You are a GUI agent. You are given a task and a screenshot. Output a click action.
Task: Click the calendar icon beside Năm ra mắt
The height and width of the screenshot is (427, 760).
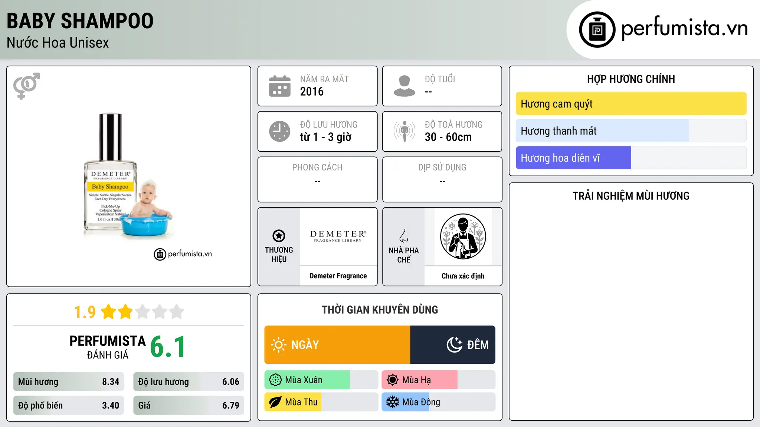click(x=280, y=86)
